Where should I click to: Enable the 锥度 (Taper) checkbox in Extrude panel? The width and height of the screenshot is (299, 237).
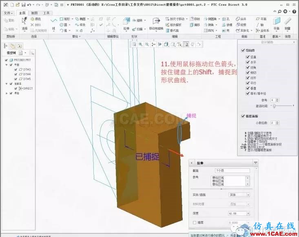point(195,223)
